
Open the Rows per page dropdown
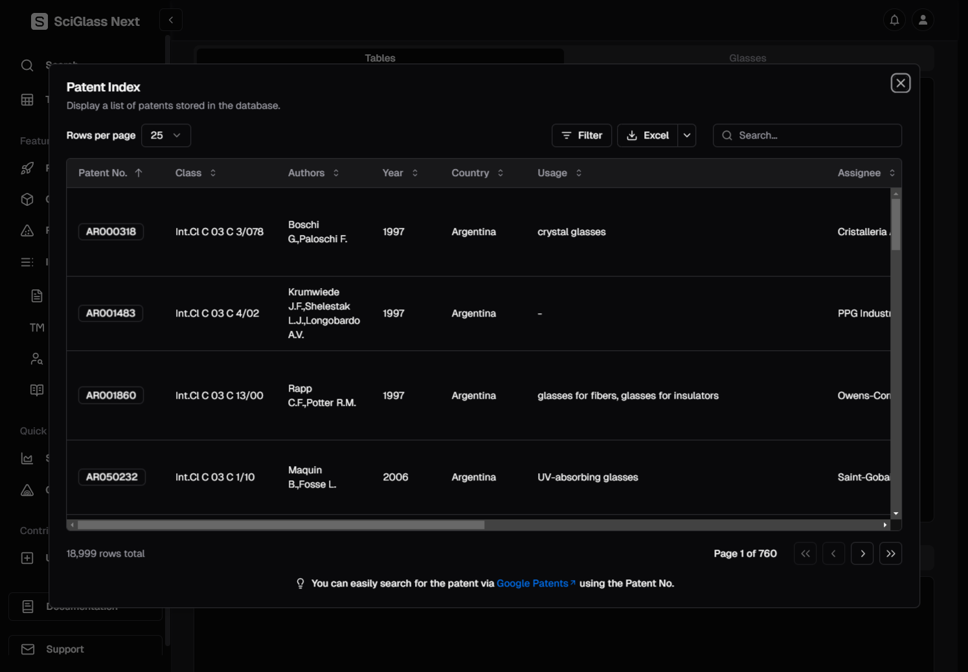pyautogui.click(x=166, y=135)
